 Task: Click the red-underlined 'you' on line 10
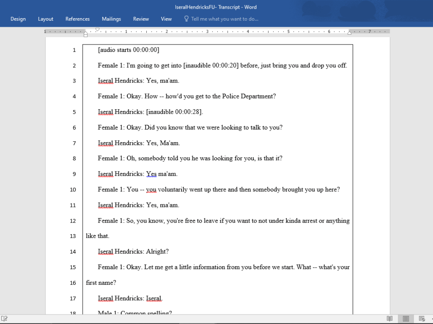tap(151, 190)
